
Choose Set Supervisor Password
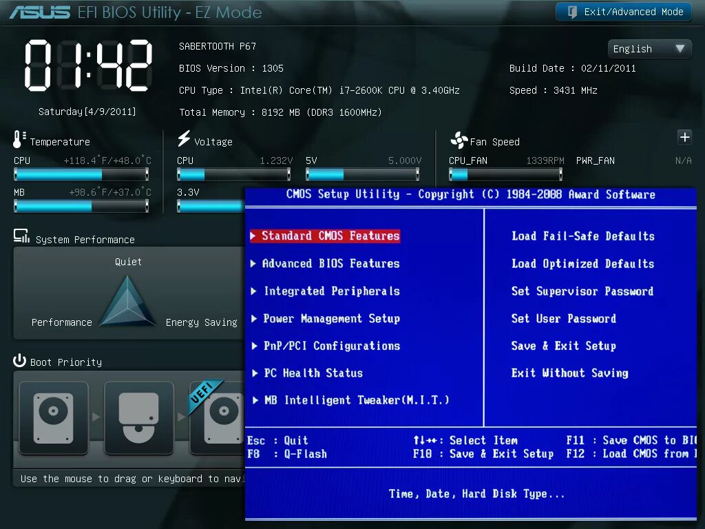click(582, 291)
